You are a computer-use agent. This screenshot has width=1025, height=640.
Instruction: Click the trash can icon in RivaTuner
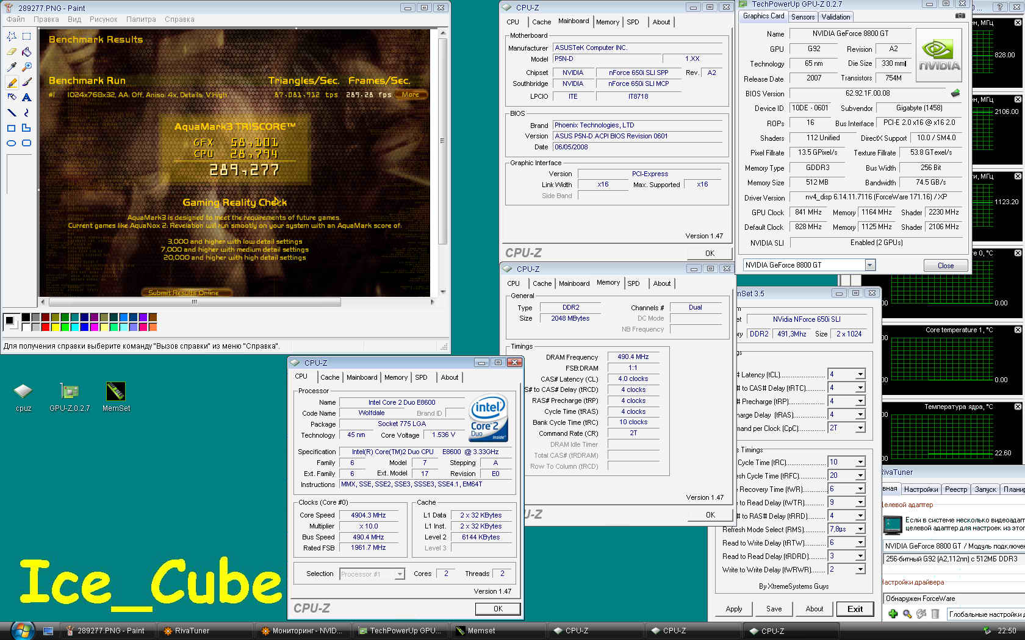click(x=935, y=614)
